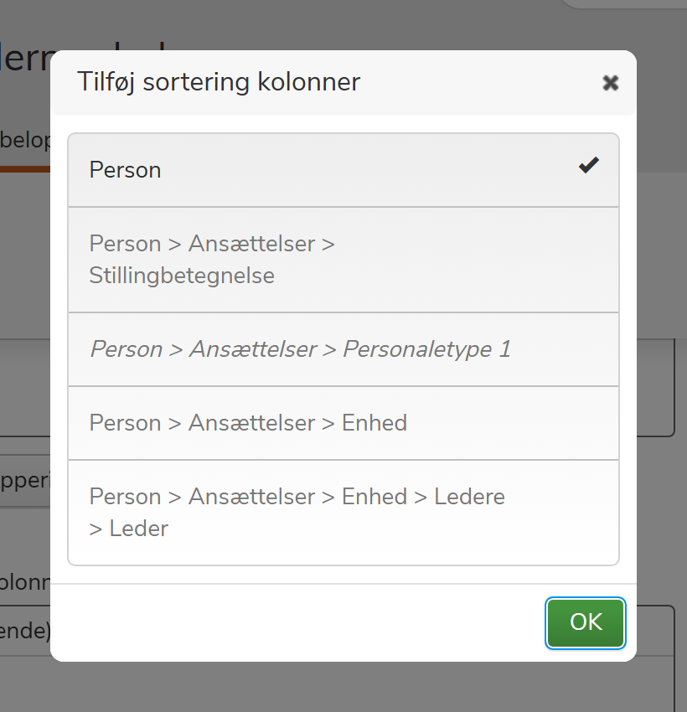Click the dialog title Tilføj sortering kolonner
The width and height of the screenshot is (687, 712).
(219, 82)
